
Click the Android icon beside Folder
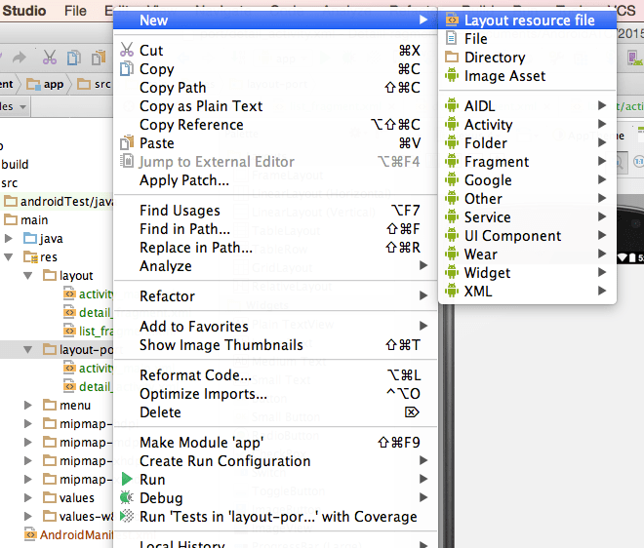click(x=452, y=142)
